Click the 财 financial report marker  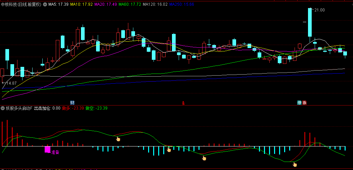click(72, 103)
